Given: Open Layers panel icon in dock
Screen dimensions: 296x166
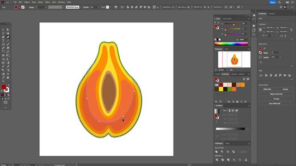Looking at the screenshot, I should click(x=254, y=26).
